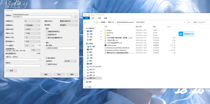This screenshot has height=104, width=210.
Task: Open the 娱乐 (F:) drive
Action: click(x=91, y=75)
